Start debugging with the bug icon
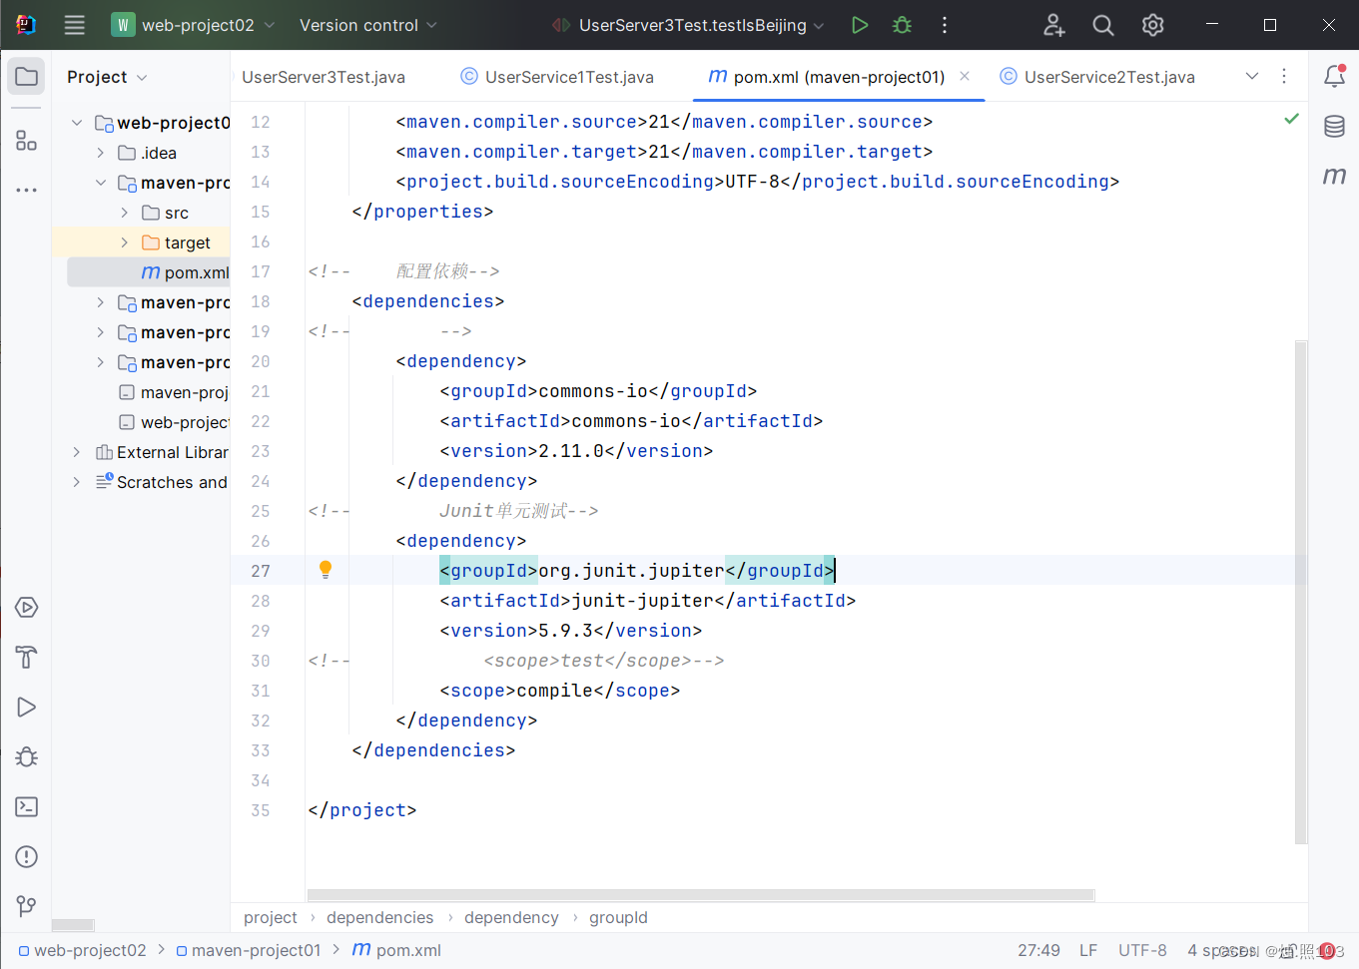The height and width of the screenshot is (969, 1359). [x=902, y=25]
